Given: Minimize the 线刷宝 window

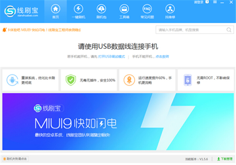Looking at the screenshot, I should click(x=222, y=3).
